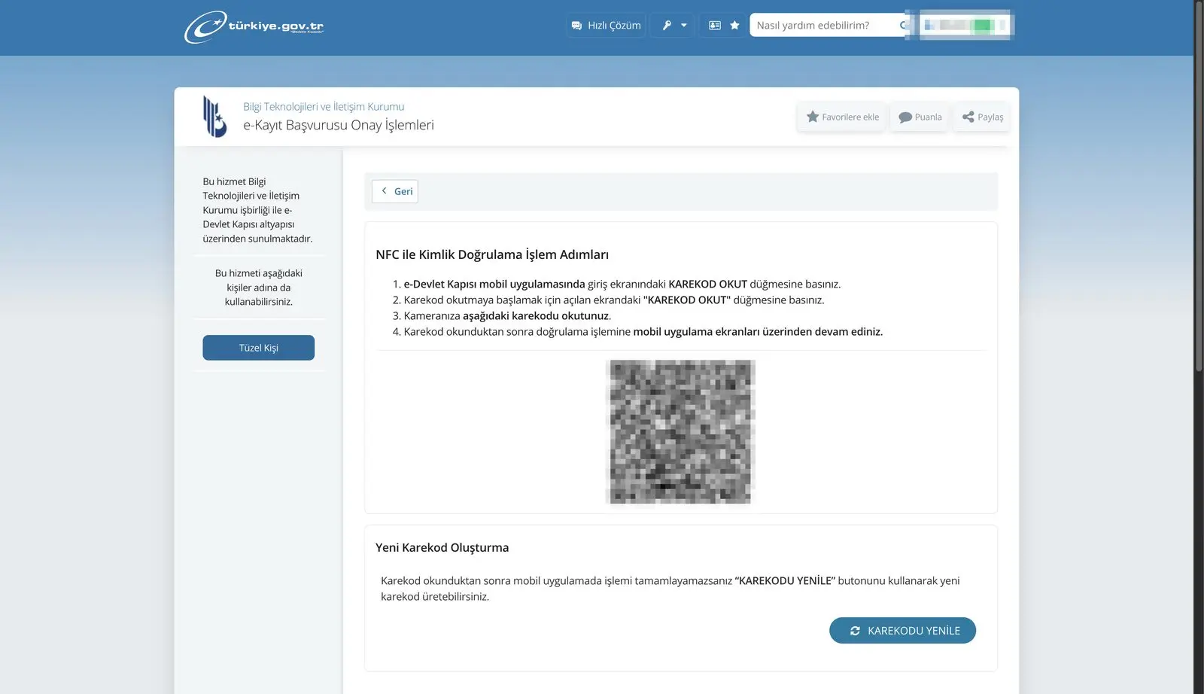The image size is (1204, 694).
Task: Click the "NFC ile Kimlik Doğrulama İşlem Adımları" heading
Action: [492, 254]
